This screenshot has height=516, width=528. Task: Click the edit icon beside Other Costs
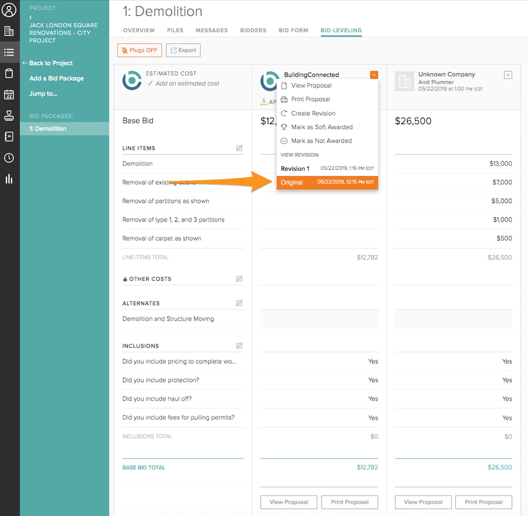(x=239, y=279)
